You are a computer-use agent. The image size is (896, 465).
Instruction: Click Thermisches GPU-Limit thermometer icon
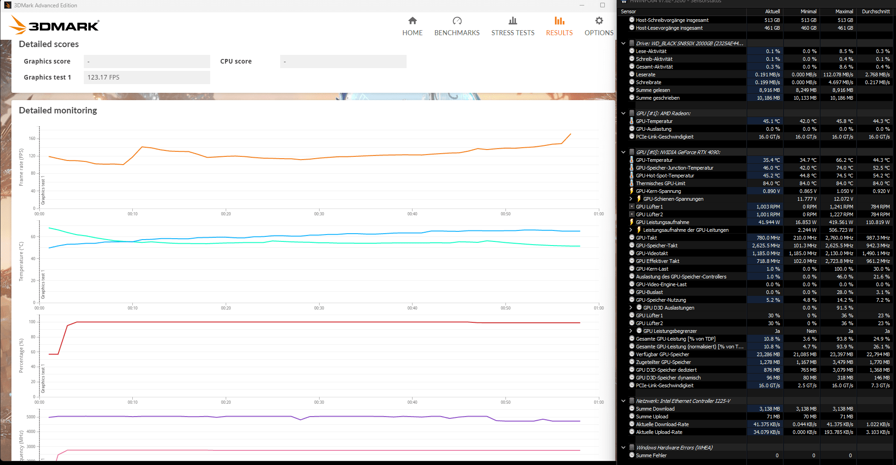click(632, 183)
